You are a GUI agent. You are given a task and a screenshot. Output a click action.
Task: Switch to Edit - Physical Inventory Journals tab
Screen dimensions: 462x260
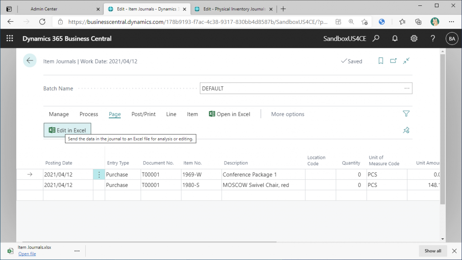pos(234,9)
